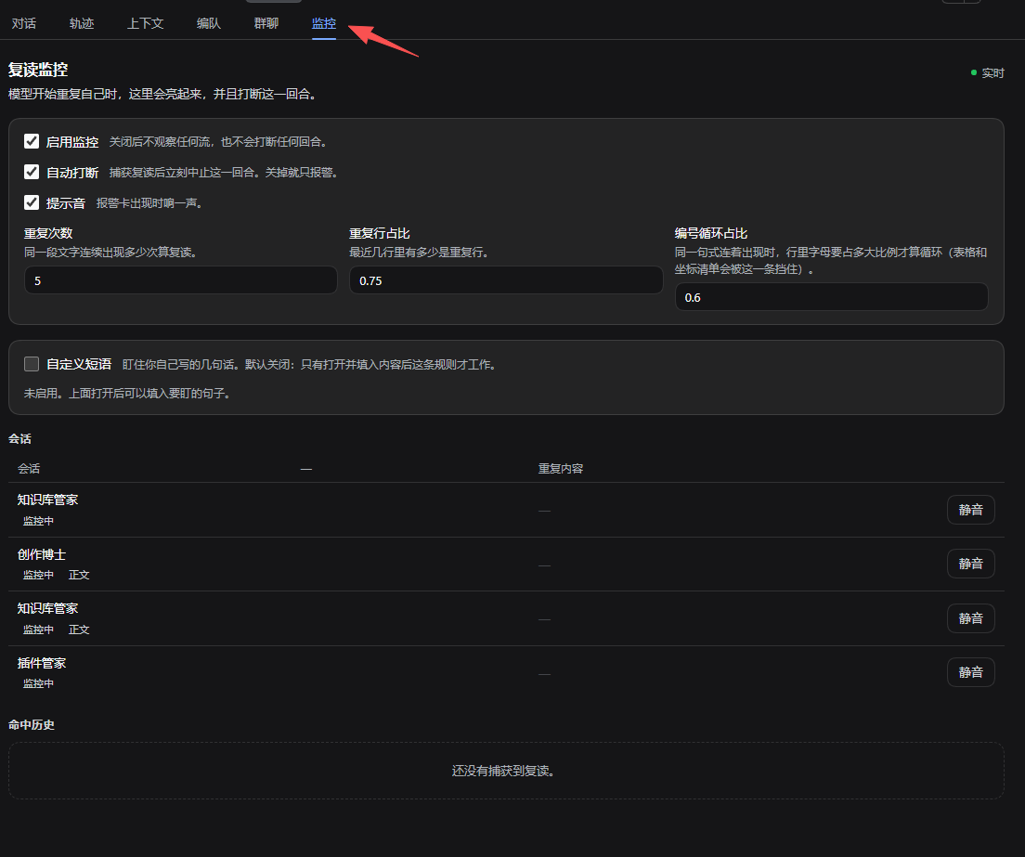Mute the first 知识库管家 session without 正文 tag
1025x857 pixels.
tap(971, 510)
